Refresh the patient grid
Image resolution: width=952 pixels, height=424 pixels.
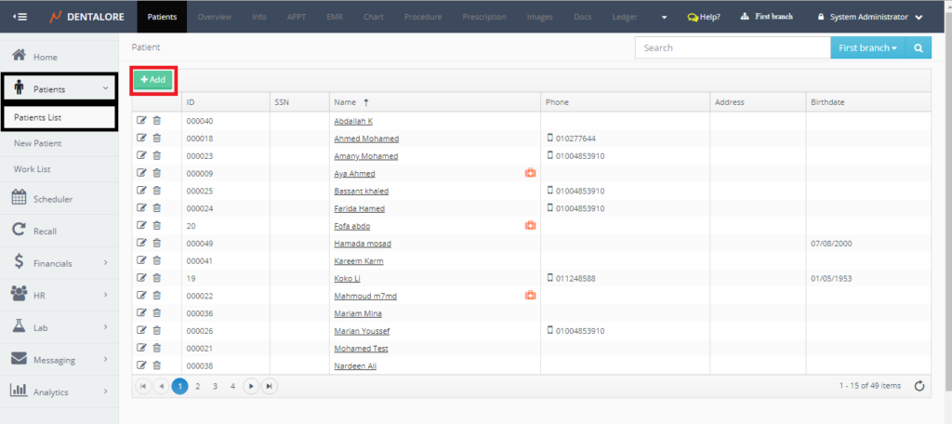919,386
